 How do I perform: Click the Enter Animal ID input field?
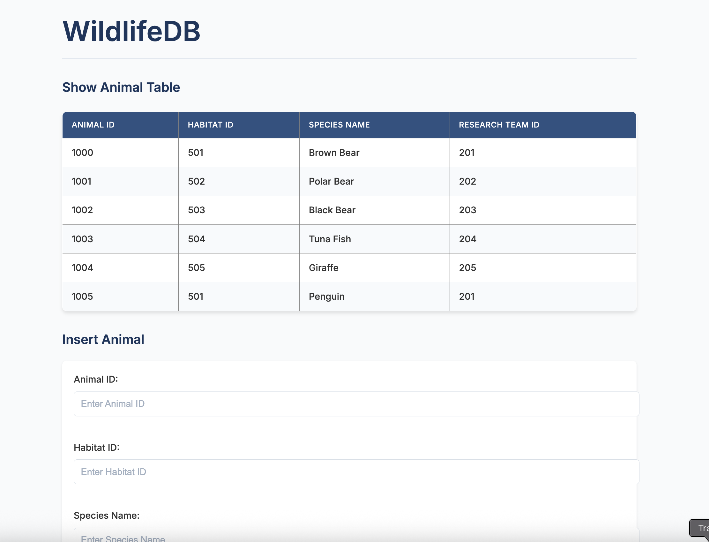[356, 404]
